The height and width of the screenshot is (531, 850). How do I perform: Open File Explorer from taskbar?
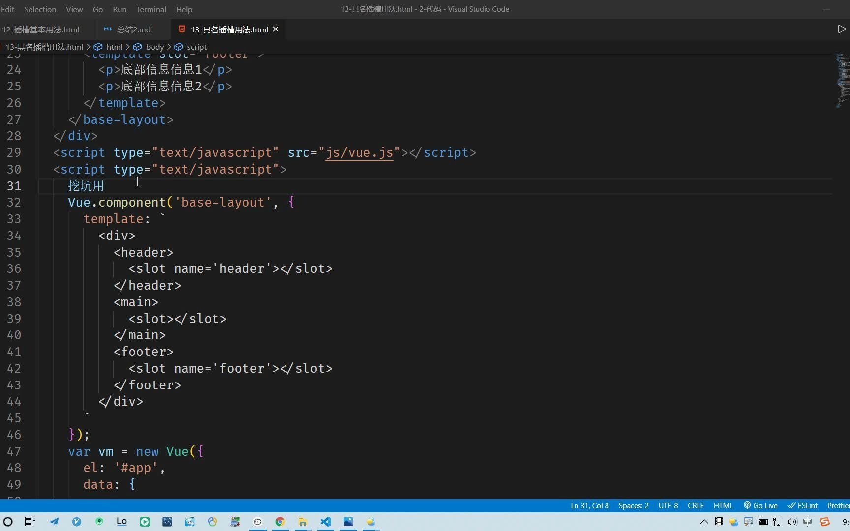(x=303, y=522)
